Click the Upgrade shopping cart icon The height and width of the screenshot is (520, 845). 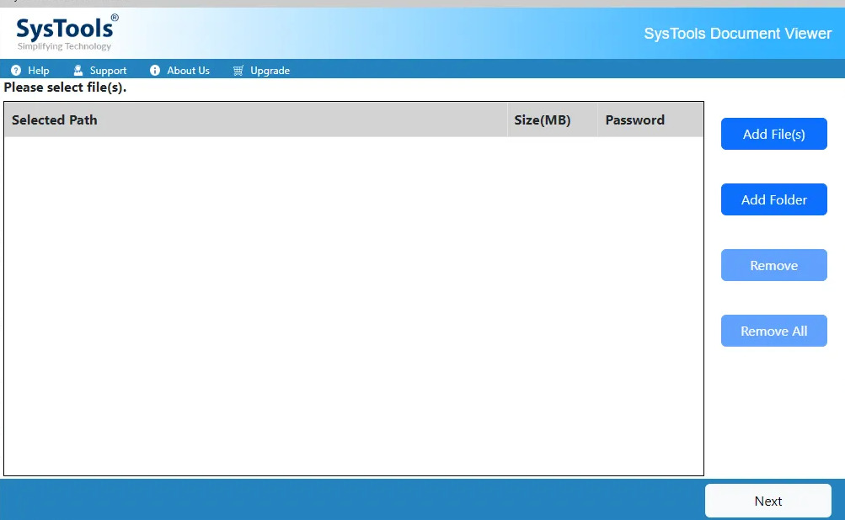pyautogui.click(x=238, y=71)
